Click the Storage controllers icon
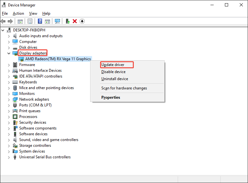 (x=15, y=146)
